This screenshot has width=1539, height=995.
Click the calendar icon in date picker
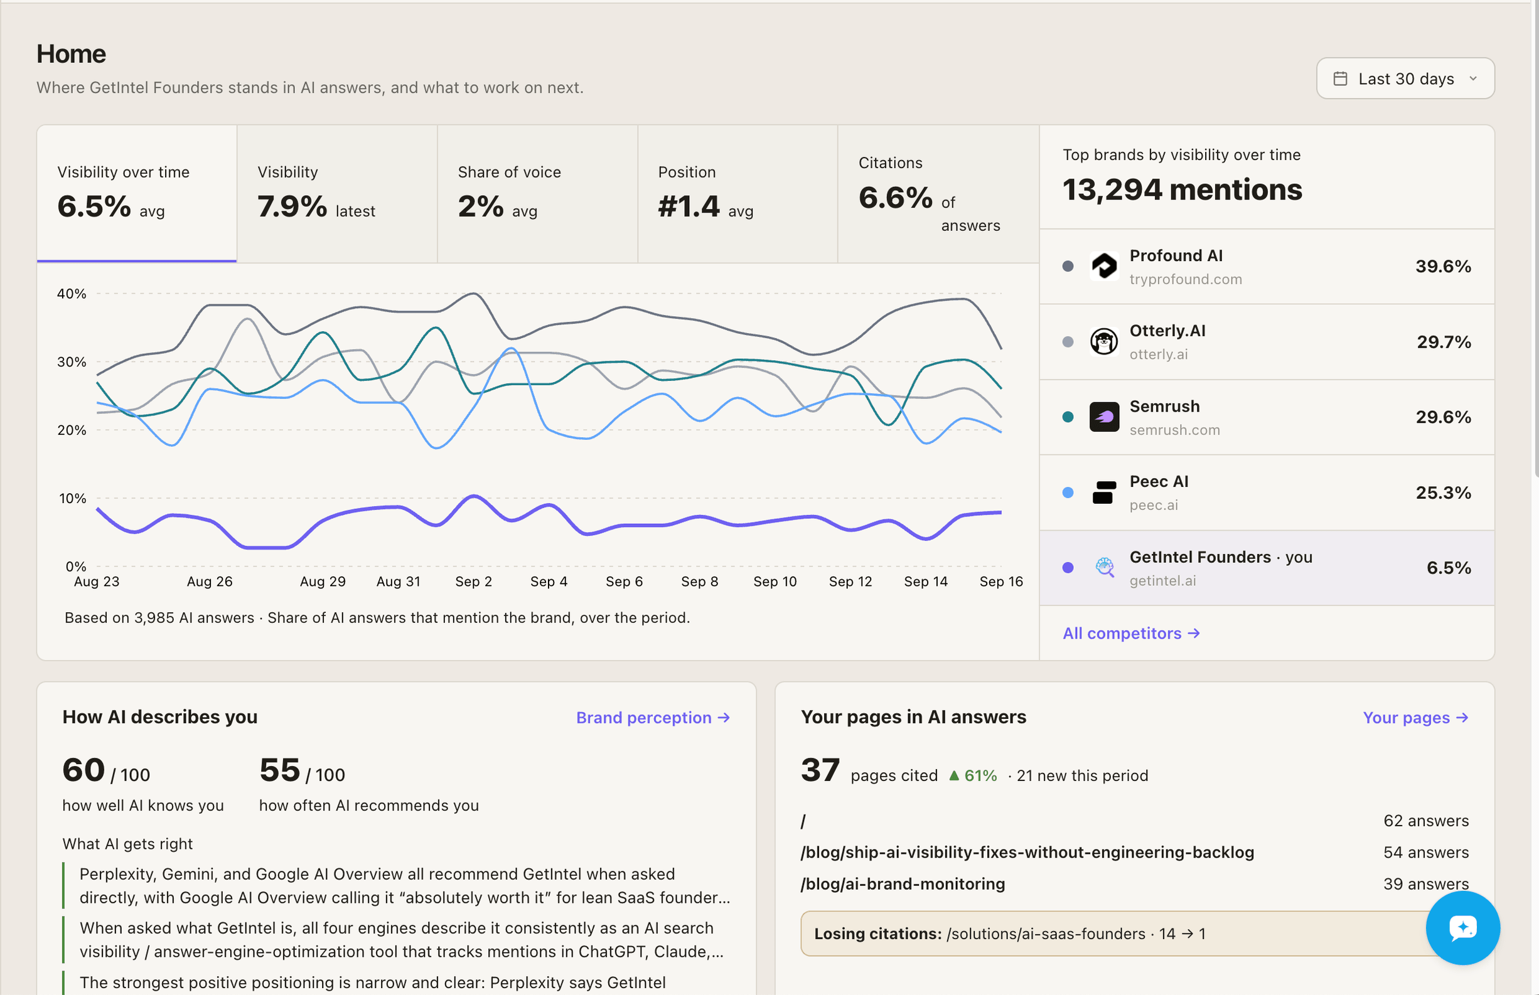pos(1340,79)
